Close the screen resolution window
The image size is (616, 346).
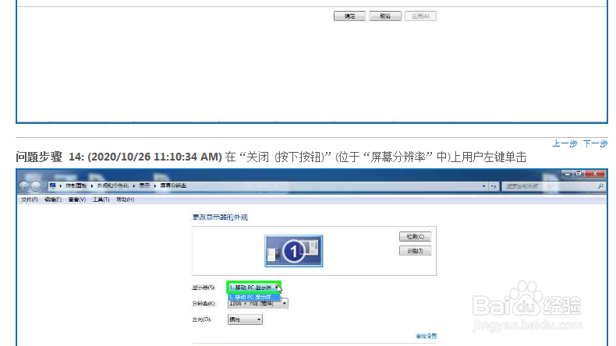[596, 173]
